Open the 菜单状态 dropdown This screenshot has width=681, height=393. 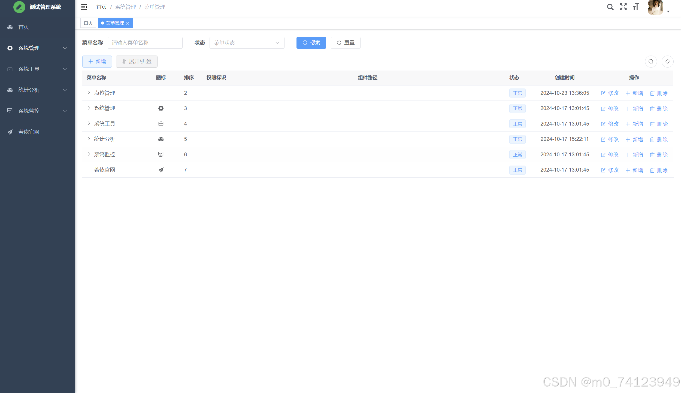coord(247,43)
